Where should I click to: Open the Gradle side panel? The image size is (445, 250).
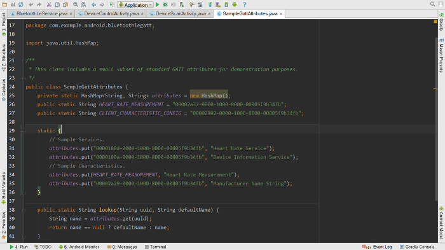tap(441, 22)
